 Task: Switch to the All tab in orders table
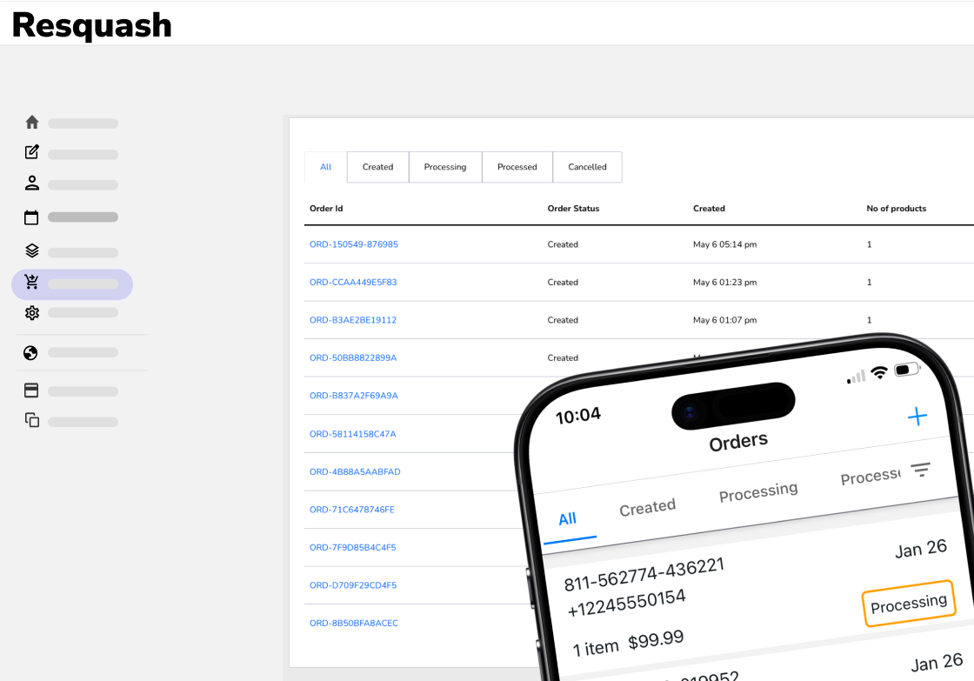tap(325, 167)
